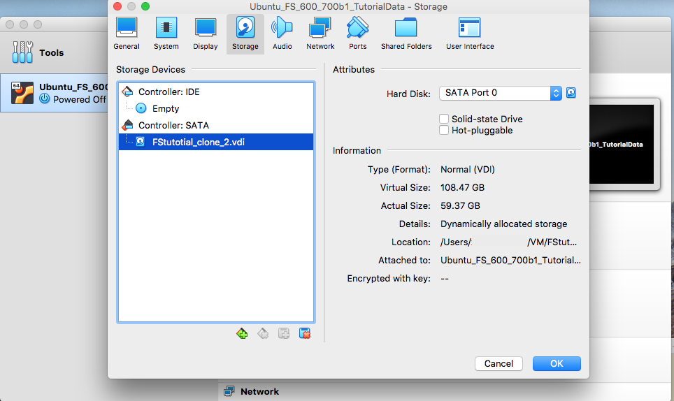Select Tools in the VirtualBox sidebar

[x=51, y=52]
